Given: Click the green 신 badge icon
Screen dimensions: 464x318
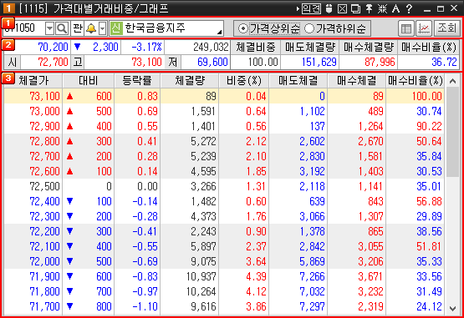Looking at the screenshot, I should (116, 28).
